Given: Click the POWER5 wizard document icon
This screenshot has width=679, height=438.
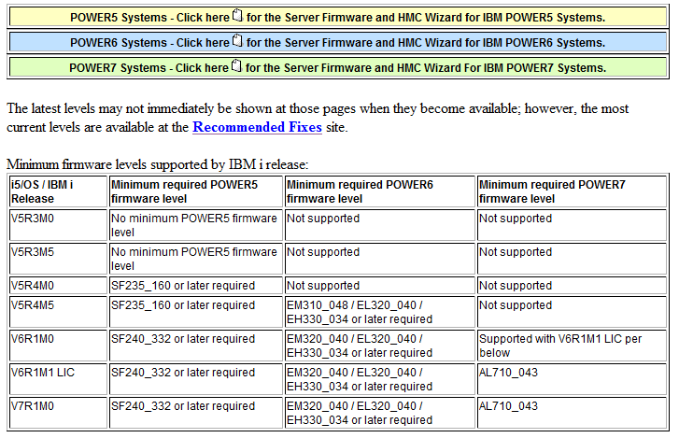Looking at the screenshot, I should (237, 16).
